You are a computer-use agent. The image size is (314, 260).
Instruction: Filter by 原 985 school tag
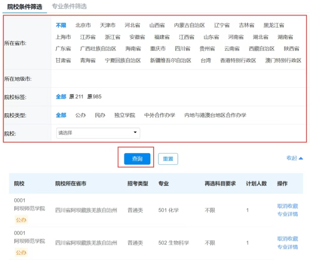[94, 97]
